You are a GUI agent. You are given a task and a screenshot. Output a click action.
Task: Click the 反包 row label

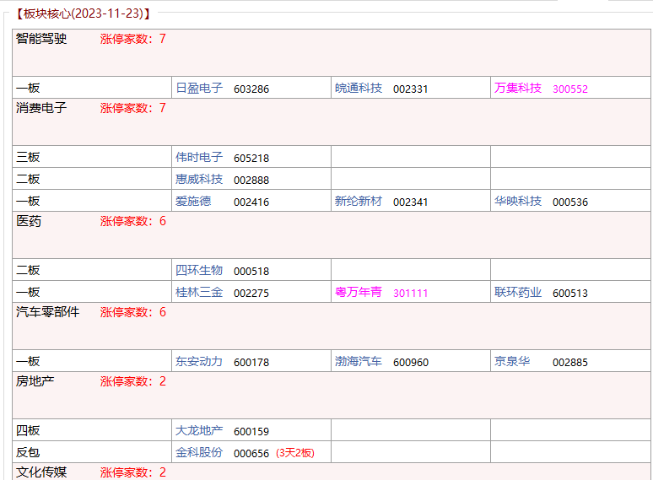click(x=28, y=453)
